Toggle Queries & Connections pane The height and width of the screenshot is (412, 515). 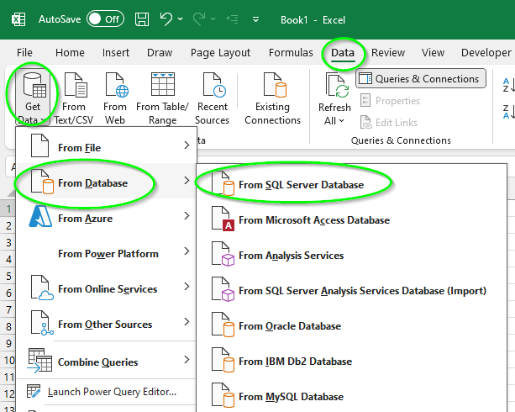(421, 78)
